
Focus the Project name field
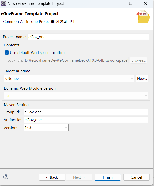coord(88,37)
